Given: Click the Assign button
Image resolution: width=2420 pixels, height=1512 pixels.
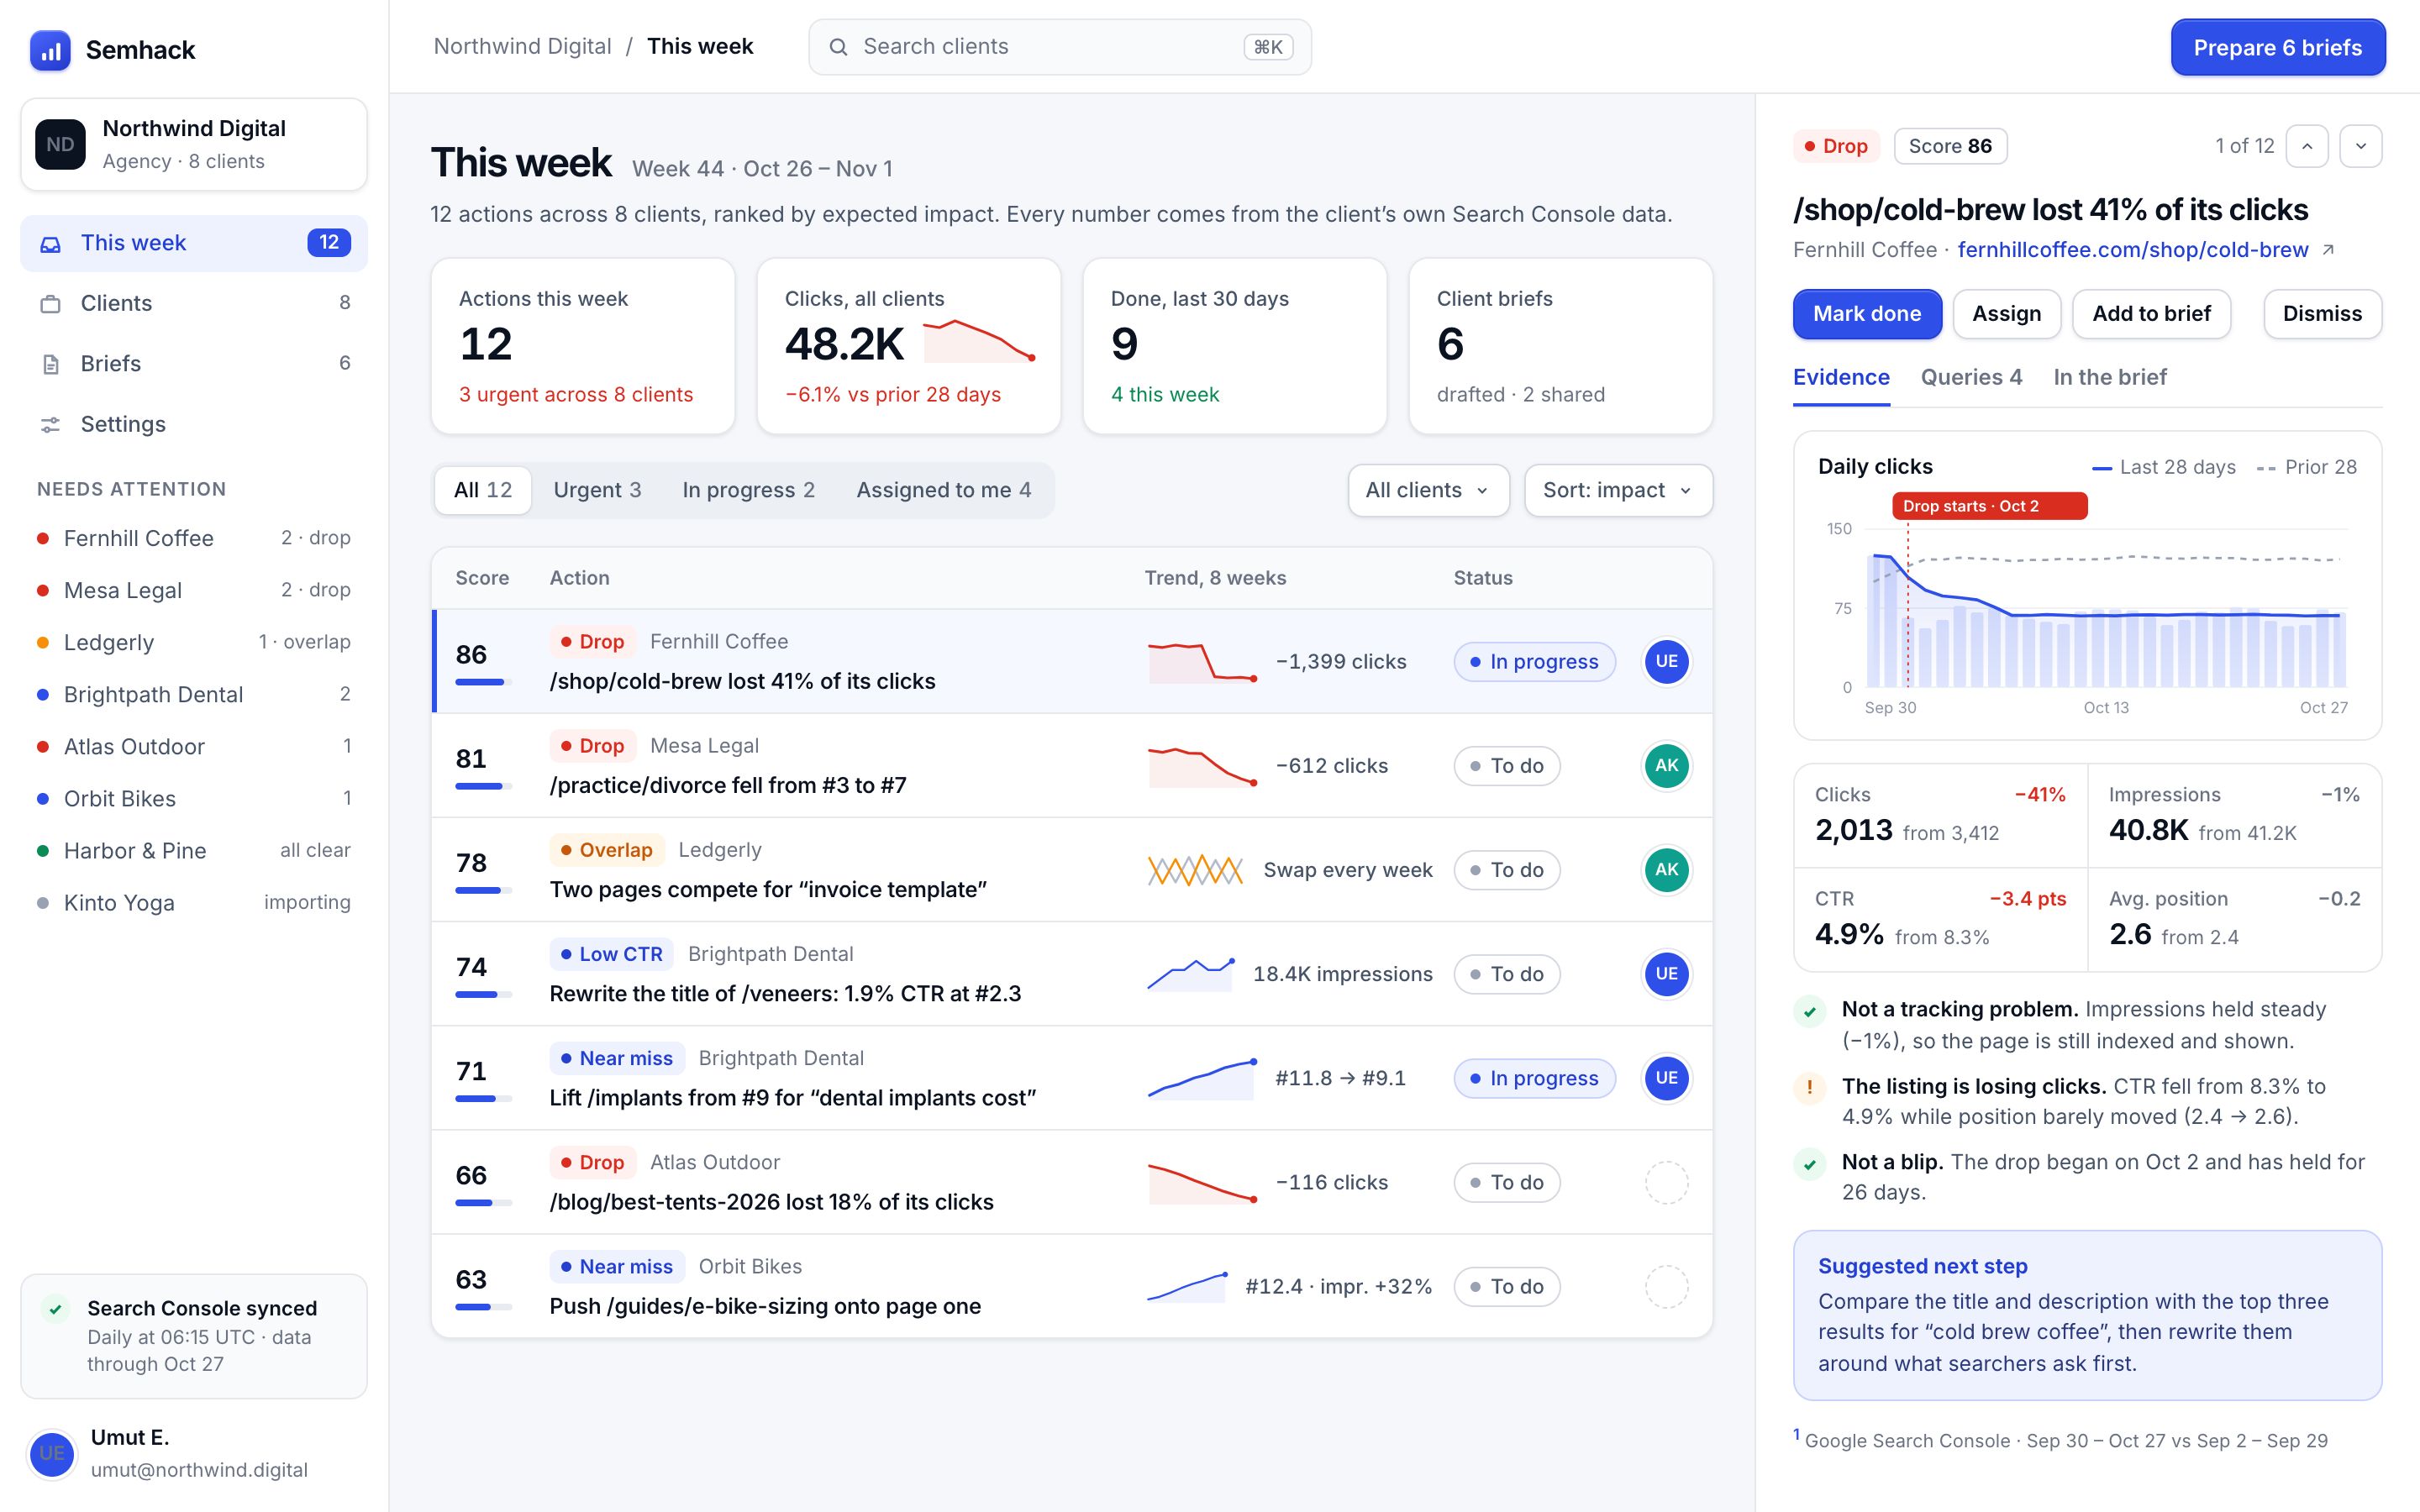Looking at the screenshot, I should tap(2006, 314).
